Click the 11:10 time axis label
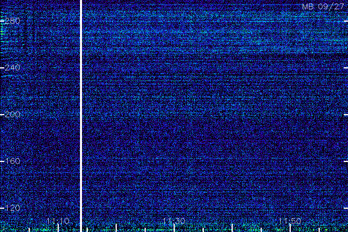 tap(58, 221)
